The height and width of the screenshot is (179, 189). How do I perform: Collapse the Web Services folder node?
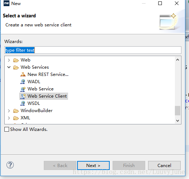pos(9,67)
